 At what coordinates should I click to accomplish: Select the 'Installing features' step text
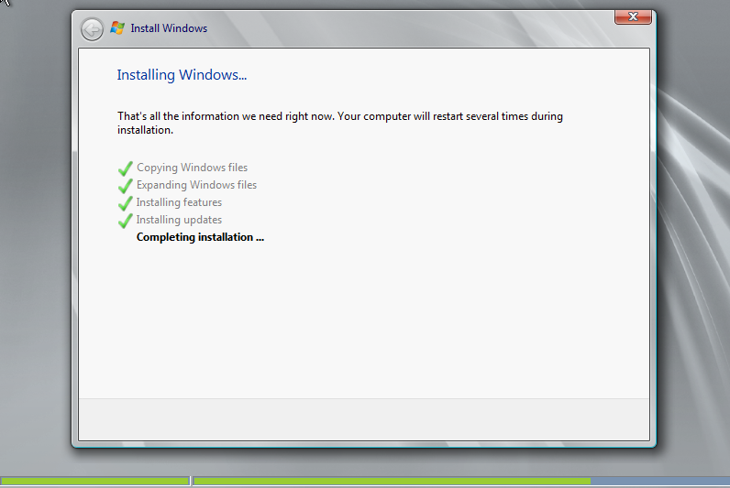[x=179, y=202]
